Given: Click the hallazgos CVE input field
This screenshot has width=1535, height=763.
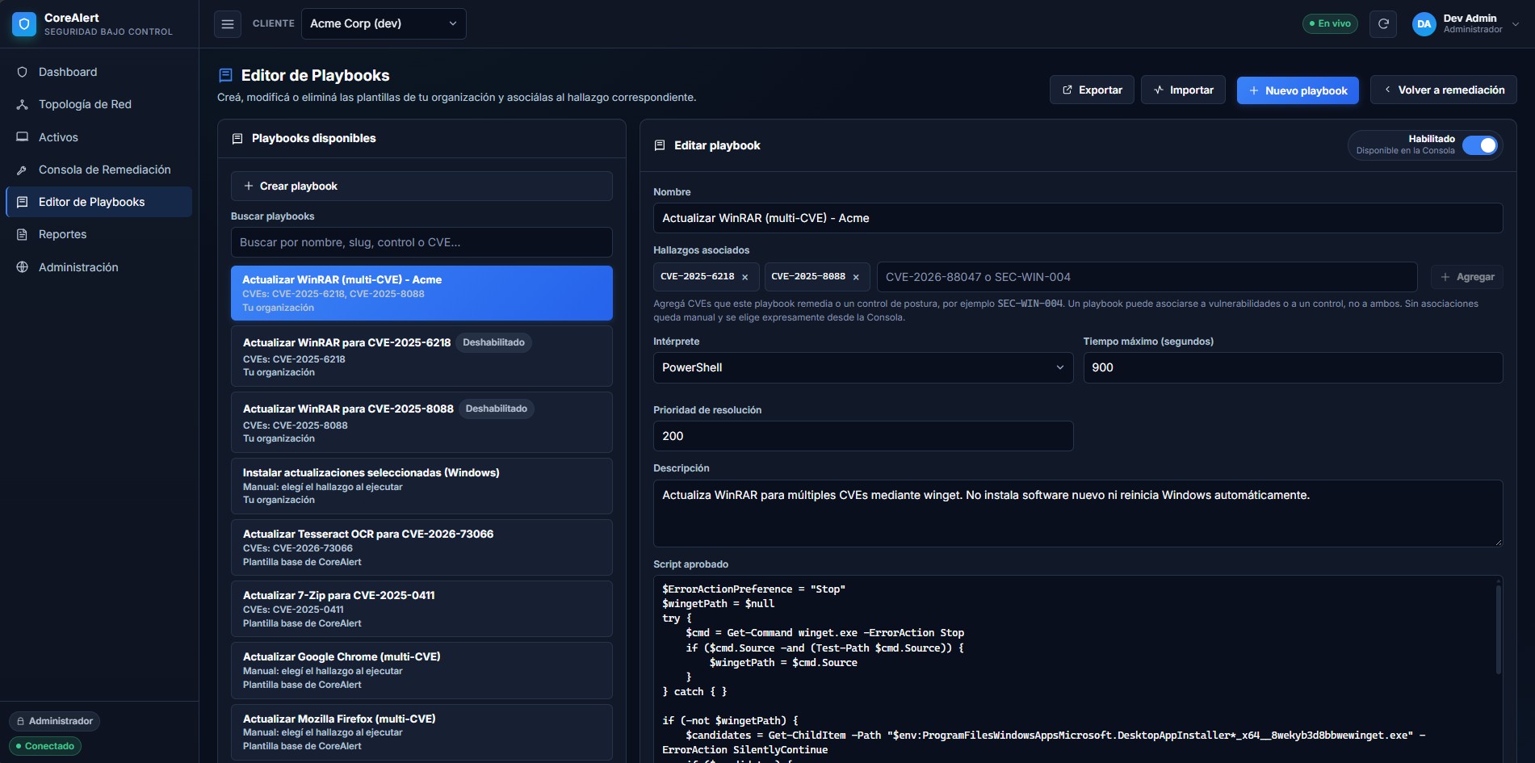Looking at the screenshot, I should click(x=1147, y=277).
